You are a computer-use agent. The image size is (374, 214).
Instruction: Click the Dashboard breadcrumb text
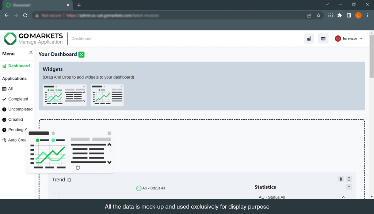pos(81,39)
